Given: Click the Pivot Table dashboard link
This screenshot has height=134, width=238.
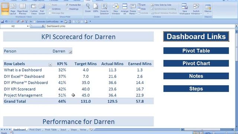Looking at the screenshot, I should [x=196, y=51].
